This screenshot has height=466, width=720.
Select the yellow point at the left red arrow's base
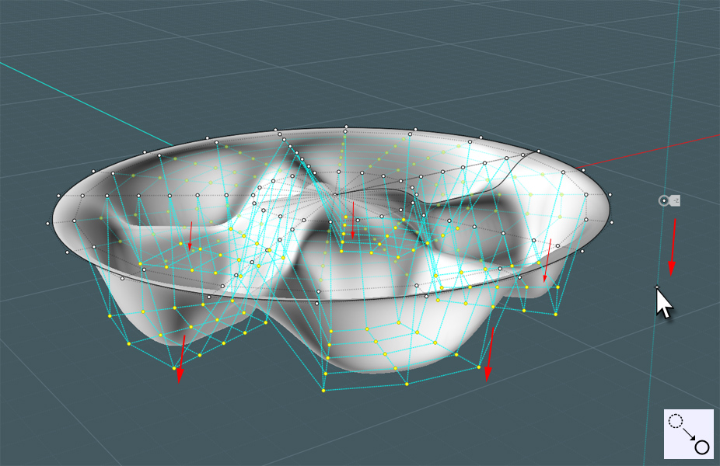174,367
